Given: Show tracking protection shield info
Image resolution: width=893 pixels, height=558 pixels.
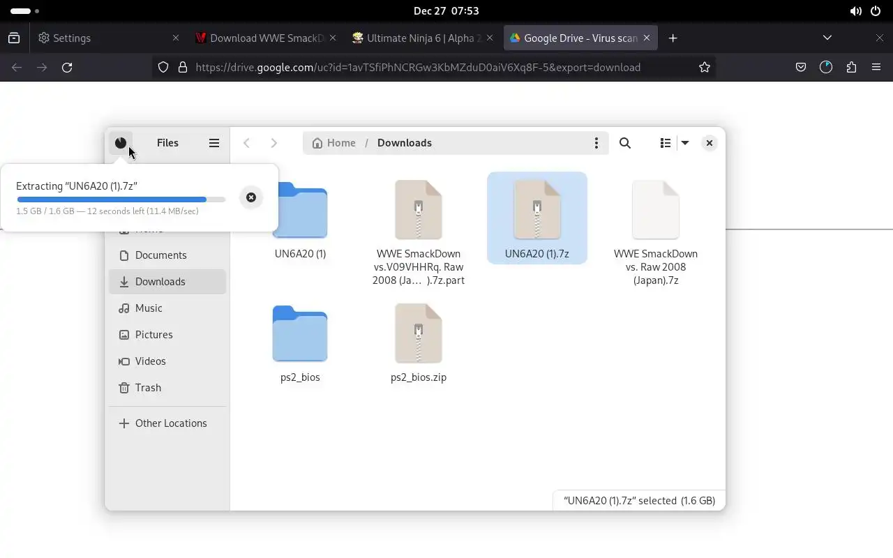Looking at the screenshot, I should (163, 68).
